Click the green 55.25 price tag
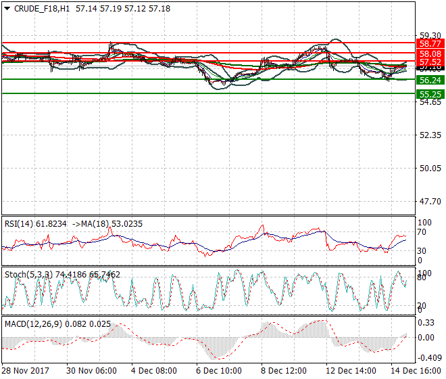Image resolution: width=446 pixels, height=379 pixels. 430,94
